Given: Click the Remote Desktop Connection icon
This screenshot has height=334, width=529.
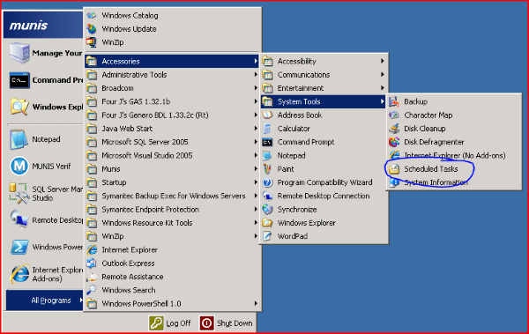Looking at the screenshot, I should click(267, 196).
